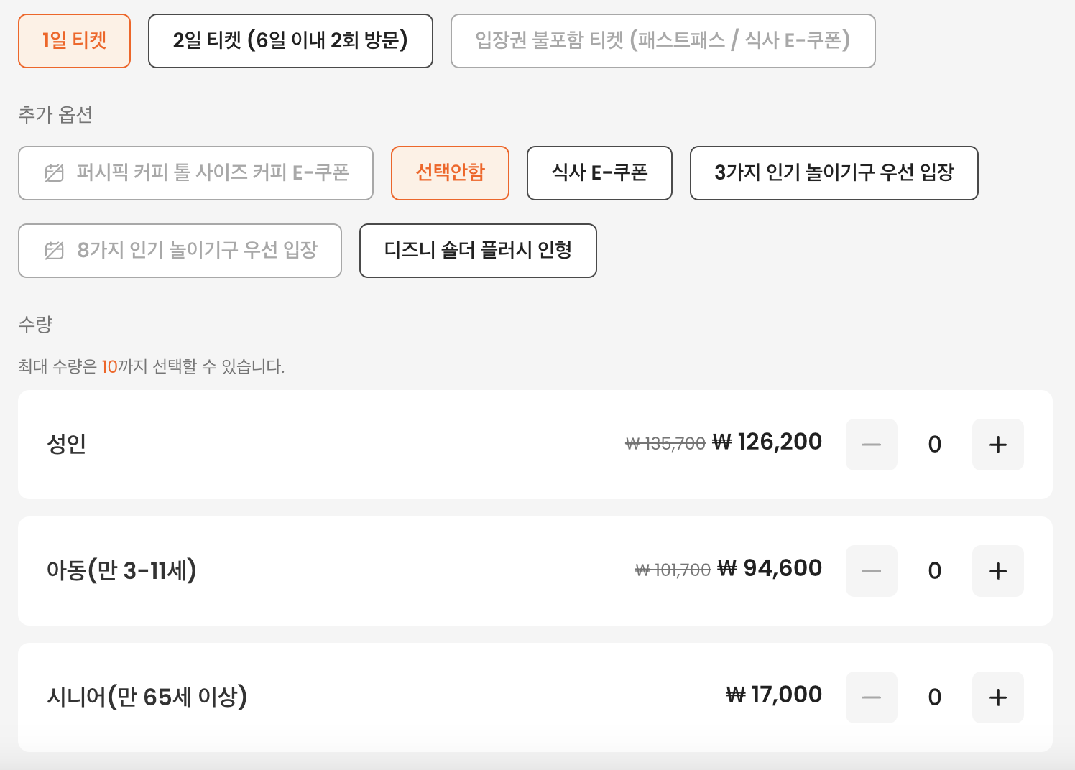
Task: Increase the 아동(만 3-11세) ticket quantity
Action: click(997, 570)
